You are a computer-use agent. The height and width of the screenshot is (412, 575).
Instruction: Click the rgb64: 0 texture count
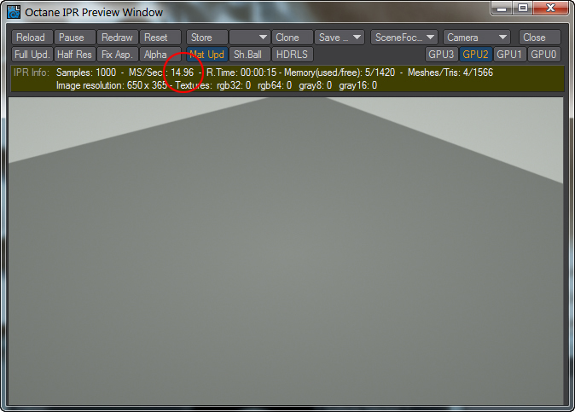pos(275,85)
